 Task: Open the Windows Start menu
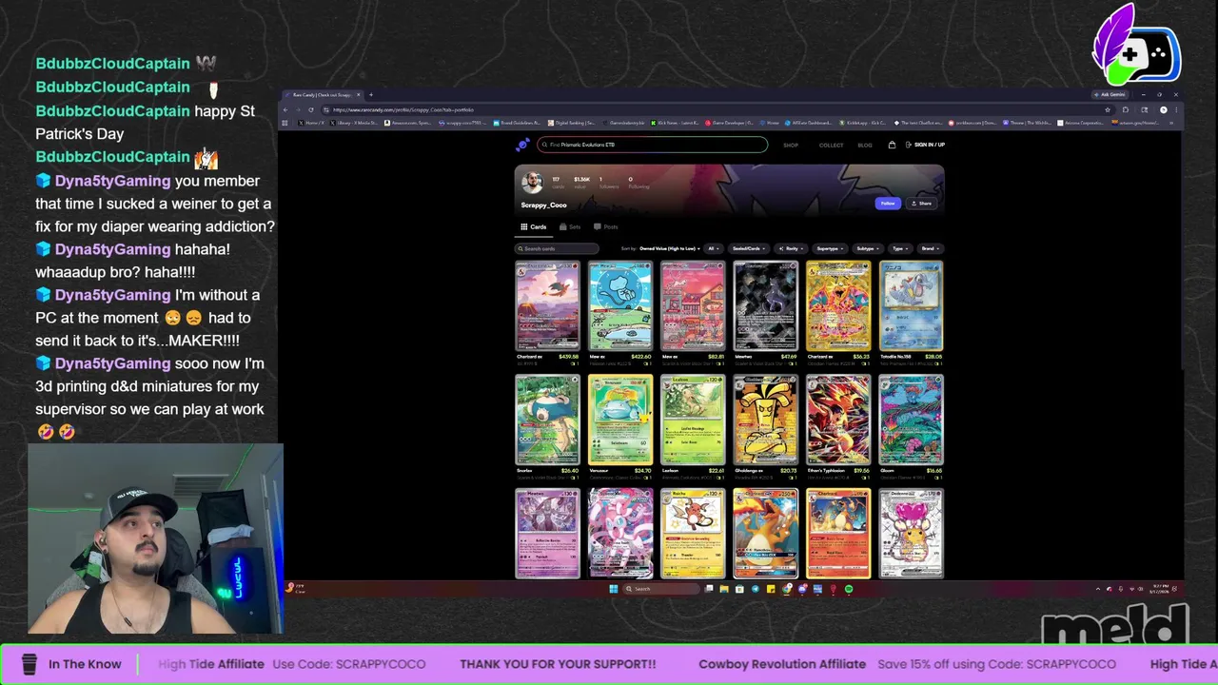click(614, 589)
